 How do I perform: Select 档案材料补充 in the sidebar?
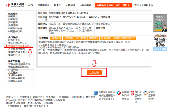[x=15, y=28]
